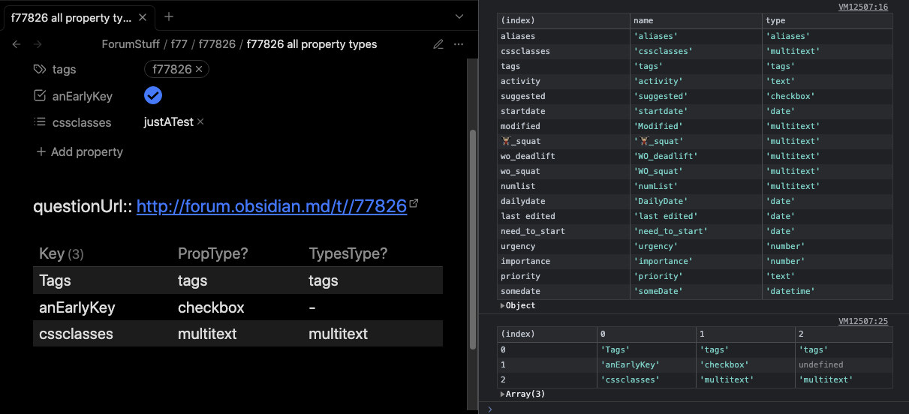909x414 pixels.
Task: Open f77 breadcrumb folder
Action: (x=179, y=44)
